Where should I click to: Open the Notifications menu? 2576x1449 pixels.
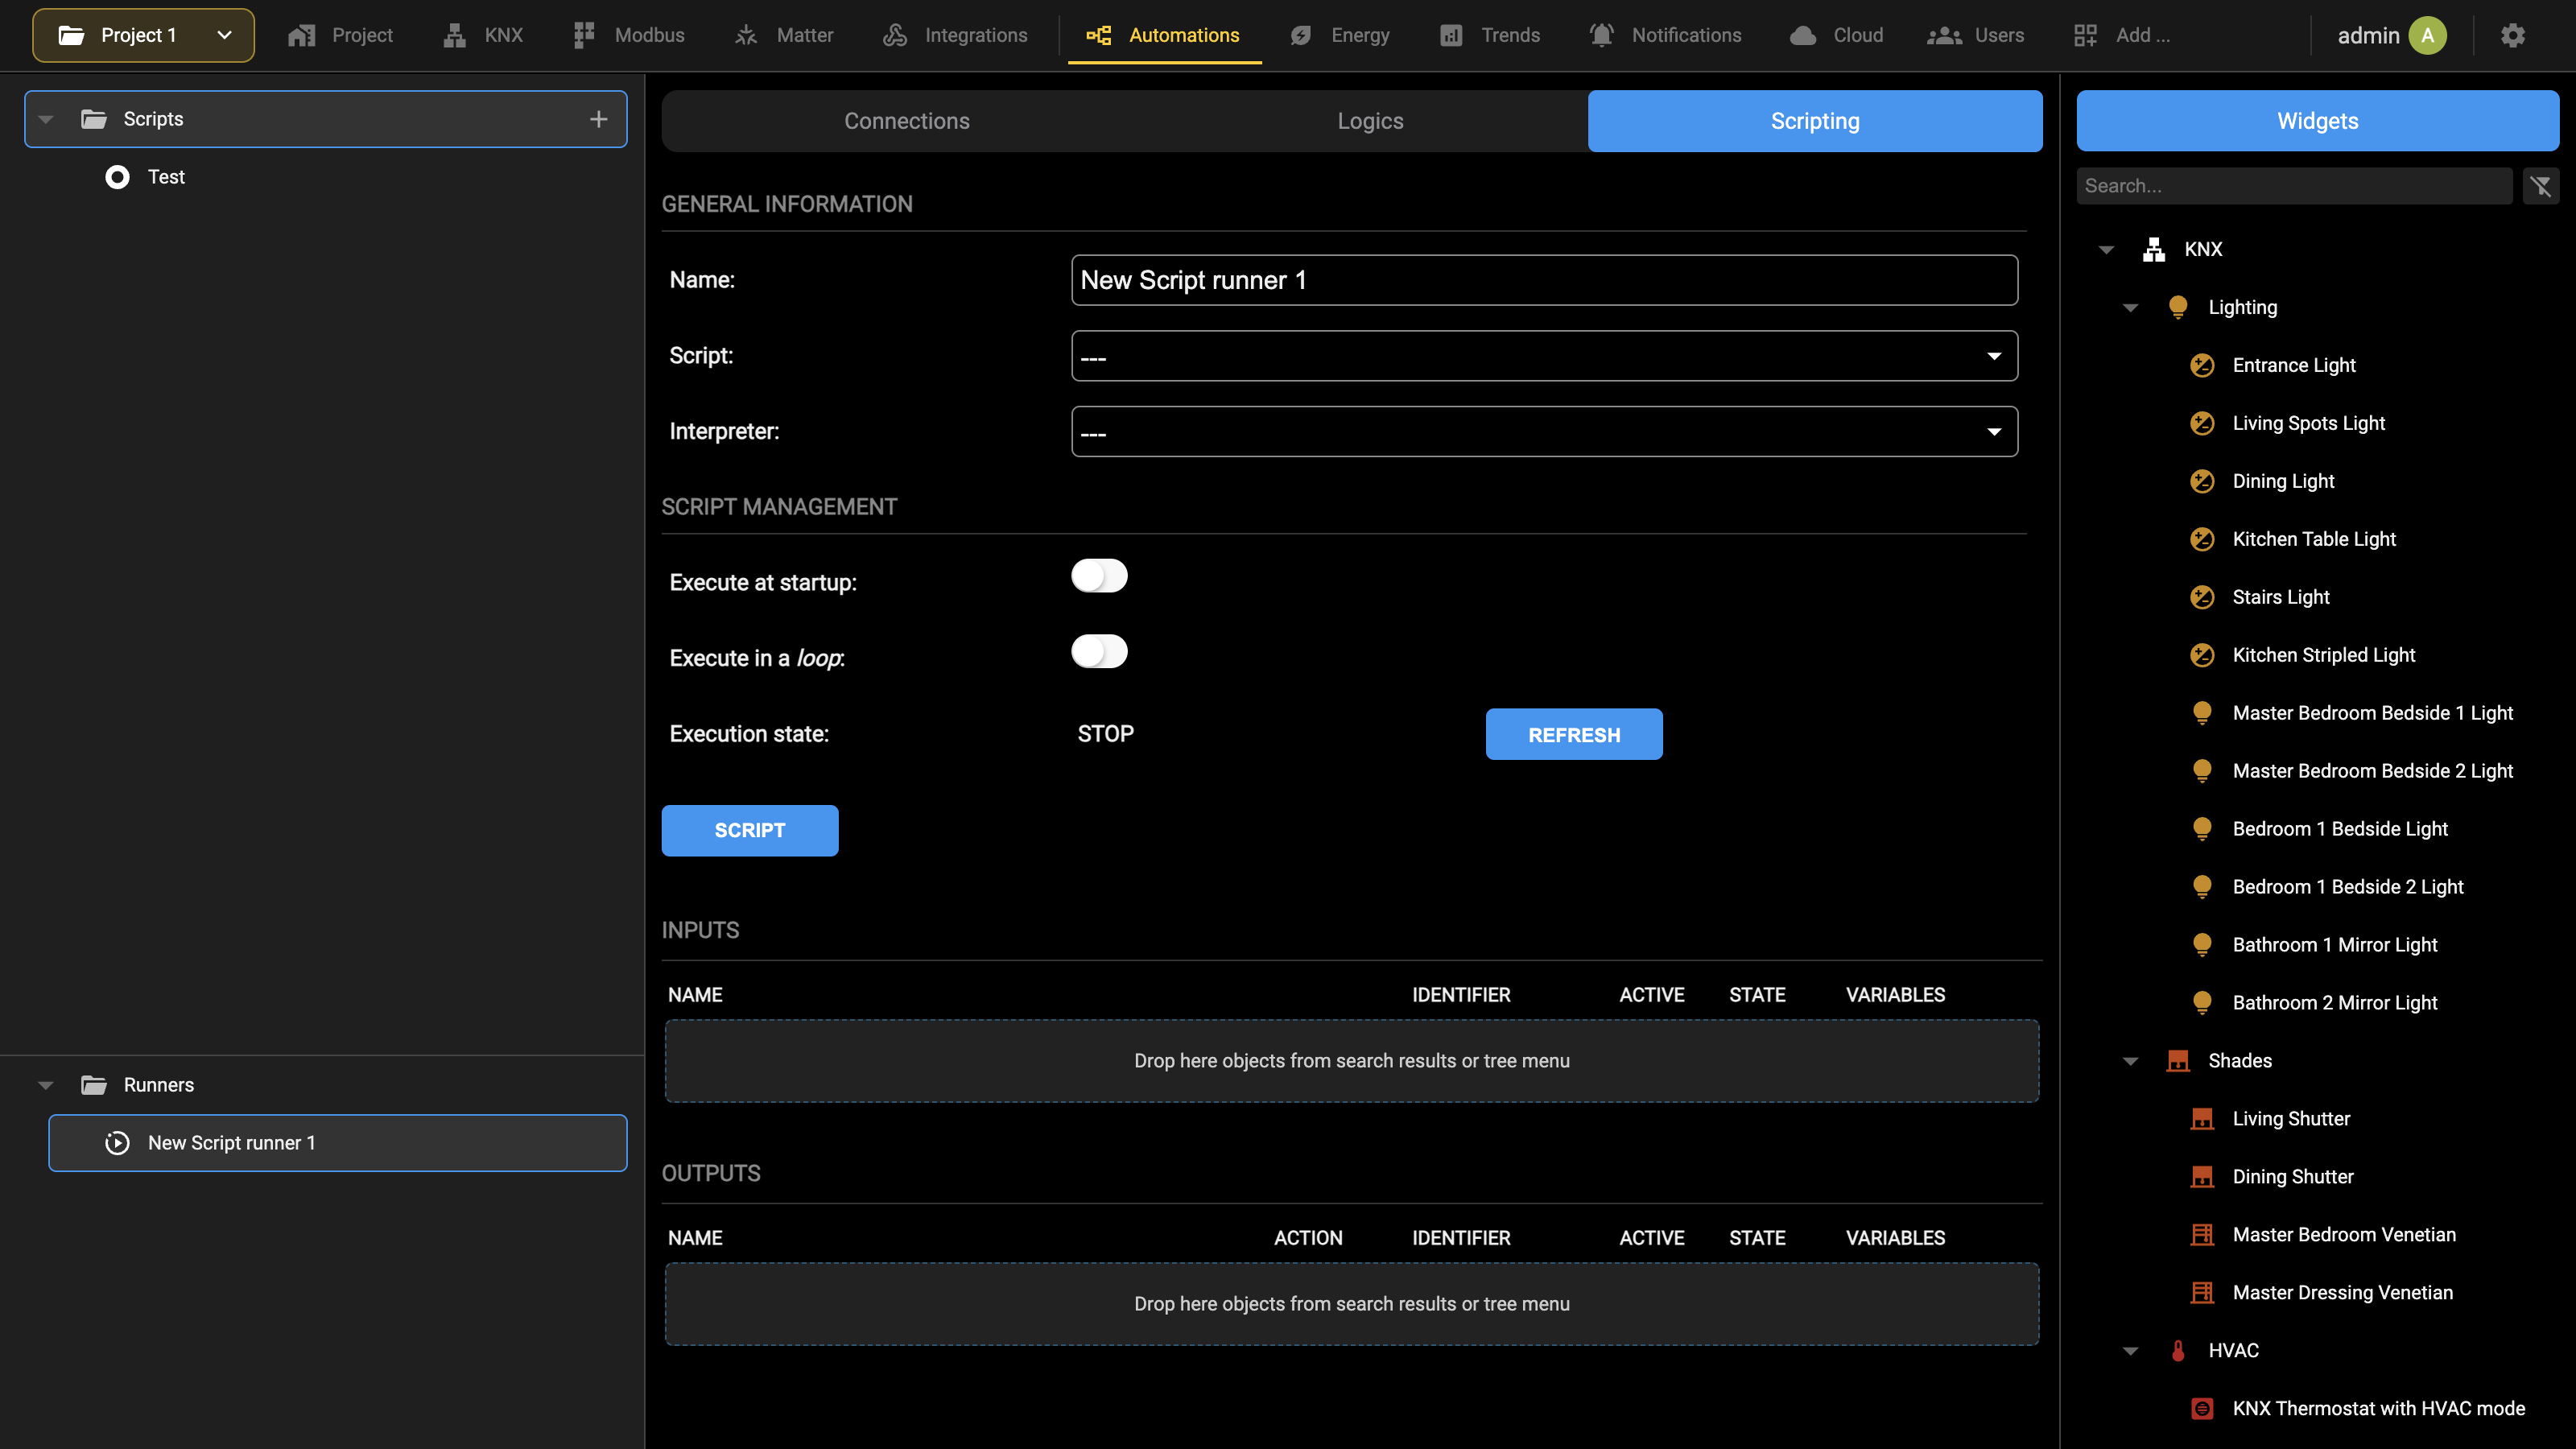click(1665, 35)
